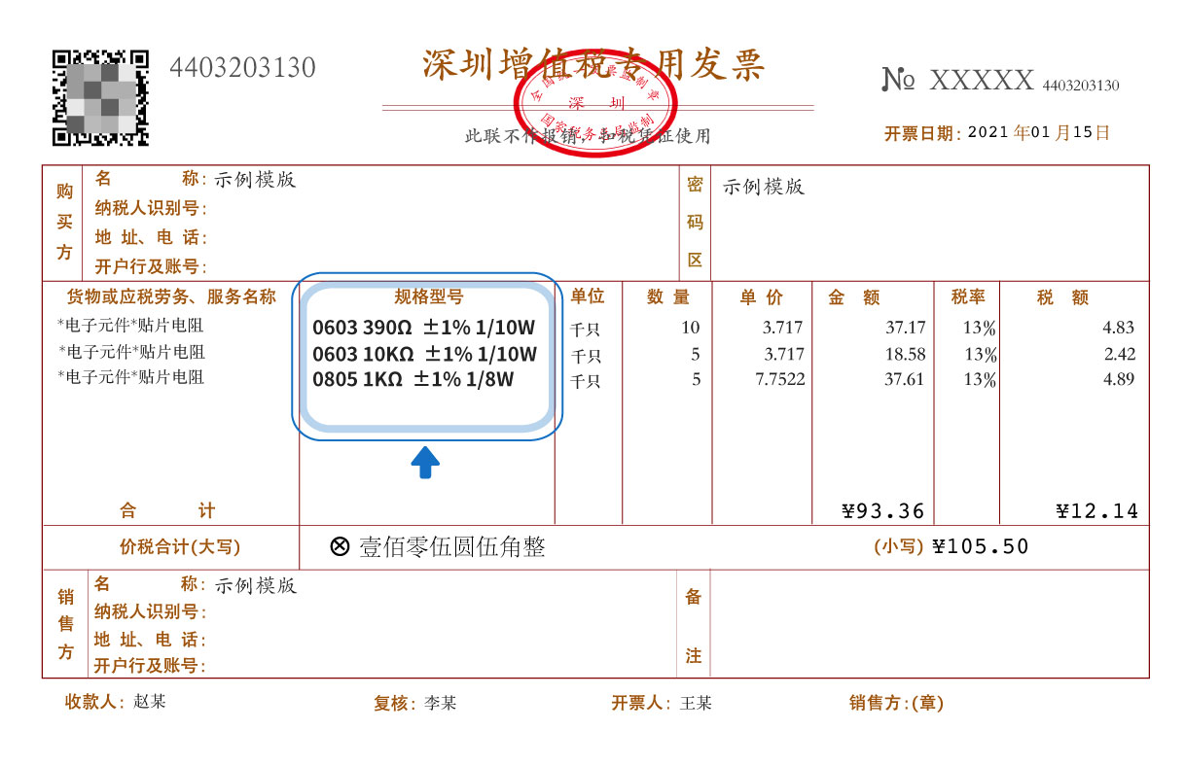Click the blue upward arrow below the spec box
The height and width of the screenshot is (766, 1185).
(425, 463)
